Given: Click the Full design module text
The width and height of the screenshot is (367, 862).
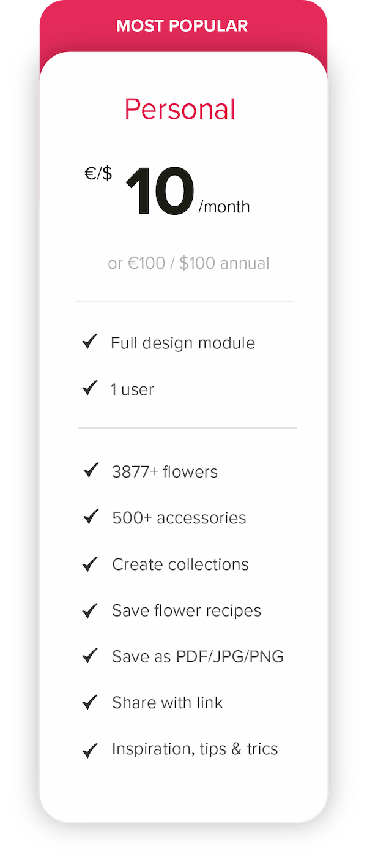Looking at the screenshot, I should click(183, 343).
